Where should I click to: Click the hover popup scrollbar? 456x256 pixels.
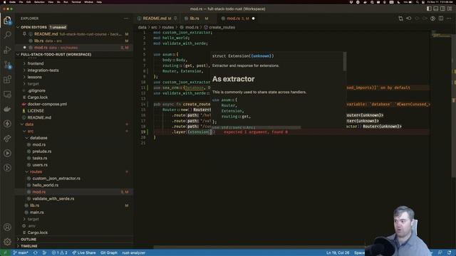(345, 62)
